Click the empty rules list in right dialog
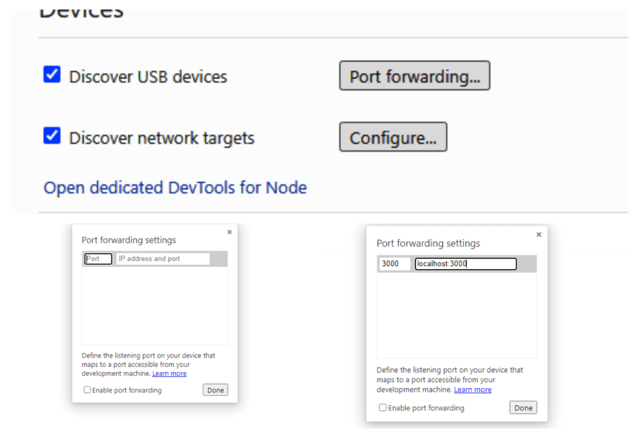This screenshot has height=438, width=638. pos(457,315)
